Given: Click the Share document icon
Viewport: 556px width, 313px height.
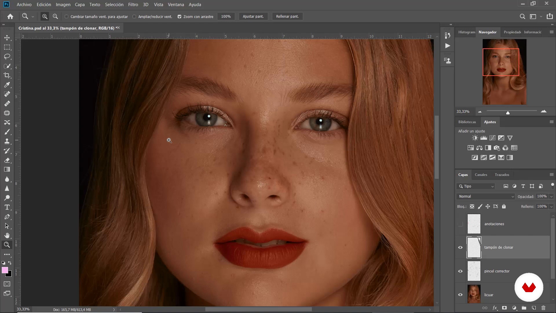Looking at the screenshot, I should 550,17.
